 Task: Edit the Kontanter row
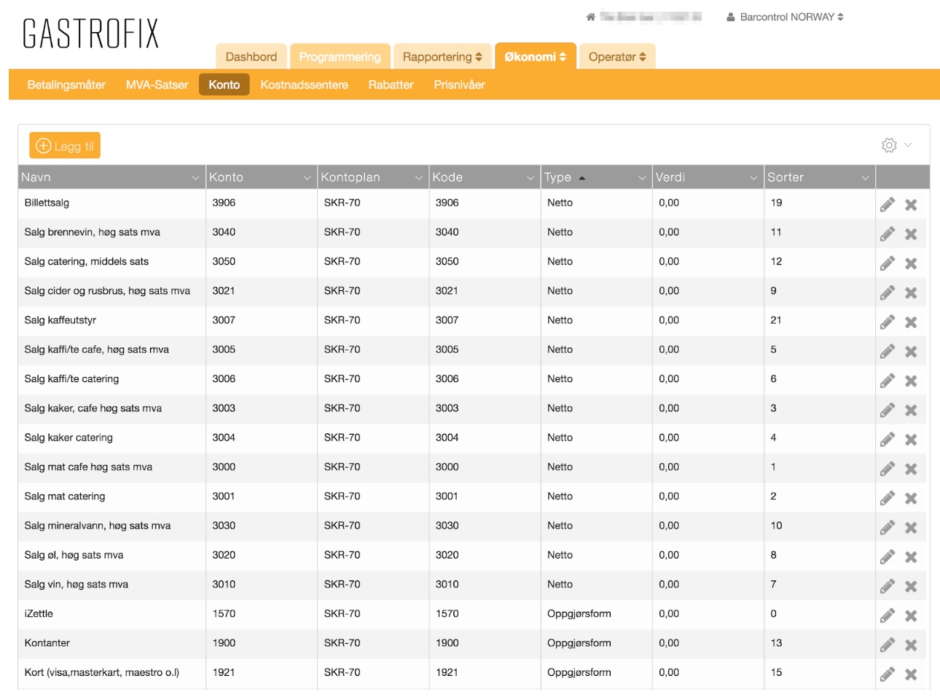tap(887, 645)
